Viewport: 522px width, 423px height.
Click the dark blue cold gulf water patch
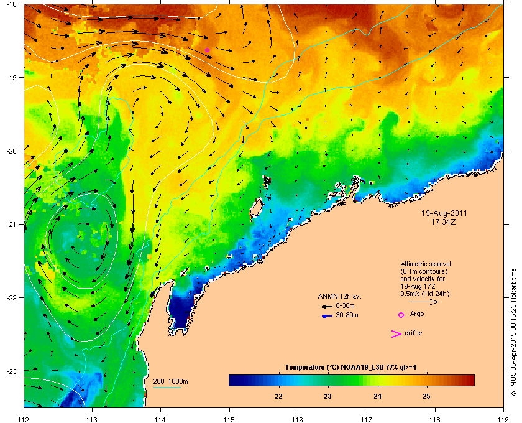click(x=180, y=310)
